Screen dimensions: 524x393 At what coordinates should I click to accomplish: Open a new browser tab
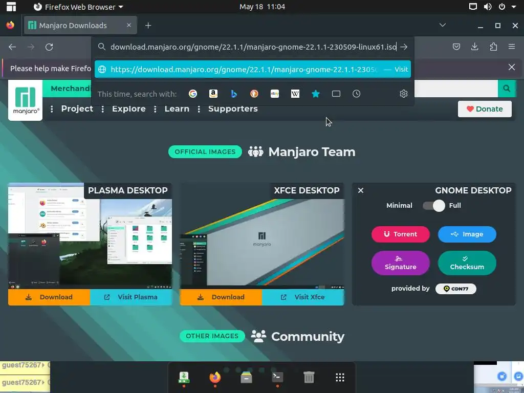(x=148, y=26)
